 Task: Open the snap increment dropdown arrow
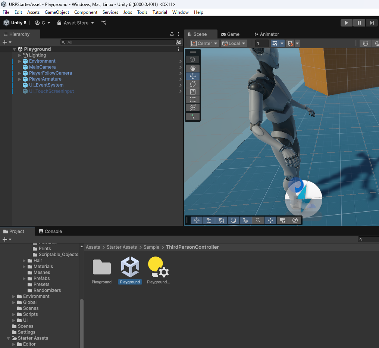pyautogui.click(x=298, y=43)
